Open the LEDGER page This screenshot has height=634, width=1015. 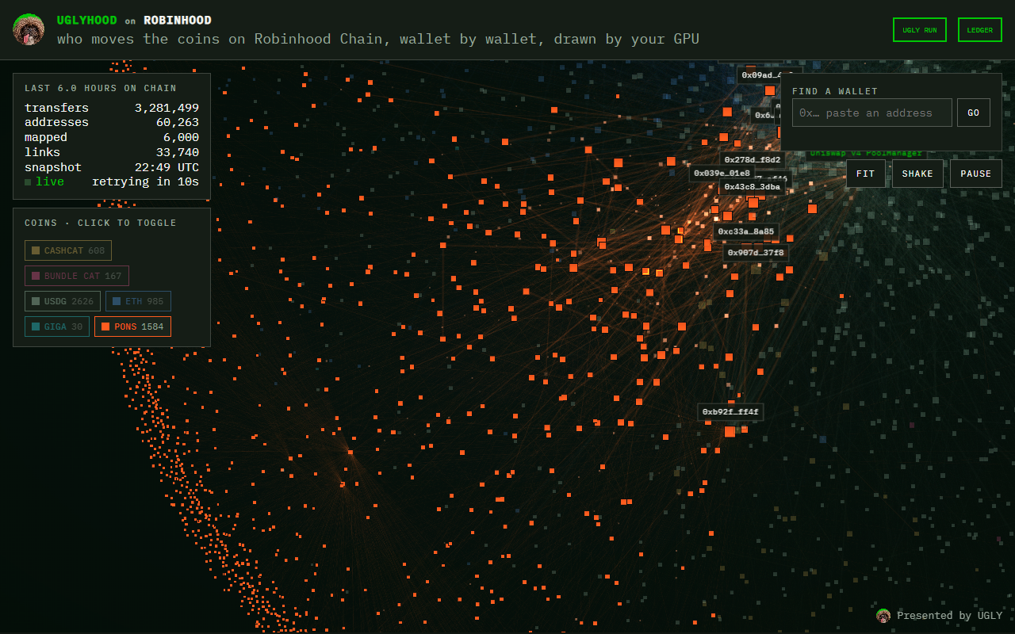(x=980, y=30)
